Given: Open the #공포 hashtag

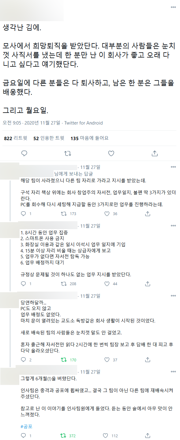Looking at the screenshot, I should 26,426.
